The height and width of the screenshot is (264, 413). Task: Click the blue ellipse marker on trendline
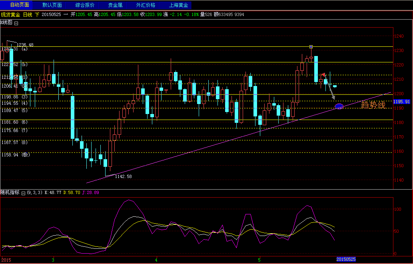(x=339, y=106)
